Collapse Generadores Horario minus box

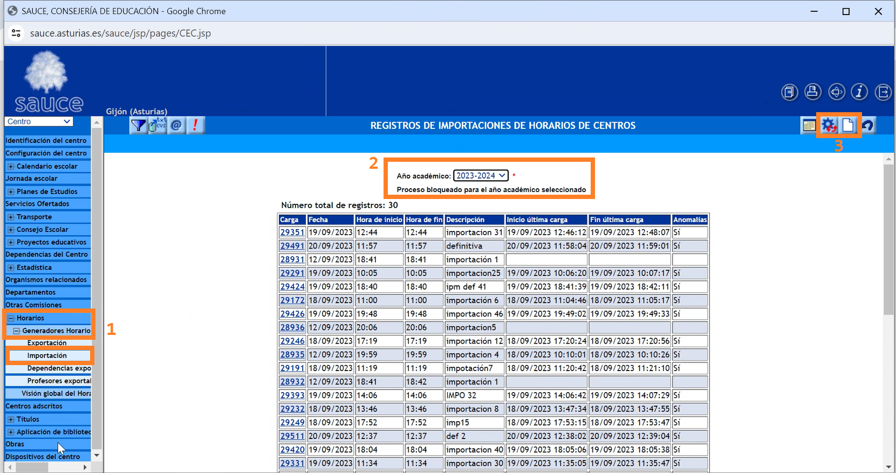point(17,331)
